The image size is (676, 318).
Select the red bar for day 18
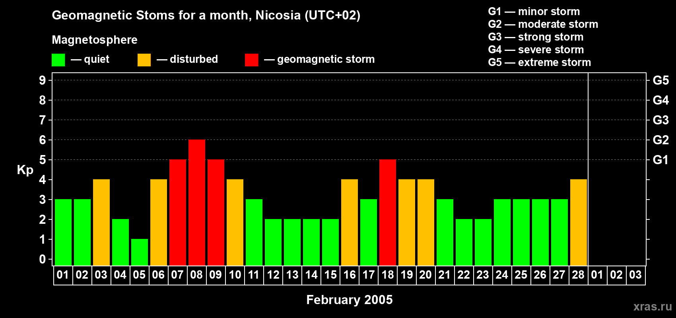(x=388, y=213)
